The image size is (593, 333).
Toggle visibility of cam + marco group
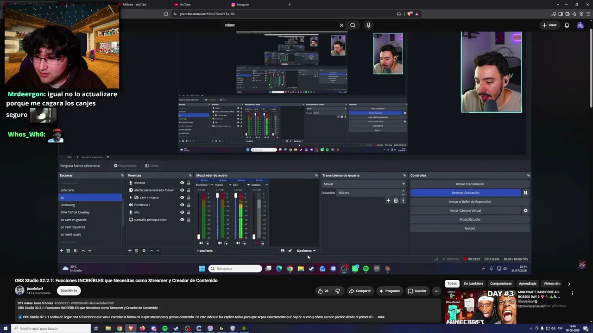coord(182,197)
